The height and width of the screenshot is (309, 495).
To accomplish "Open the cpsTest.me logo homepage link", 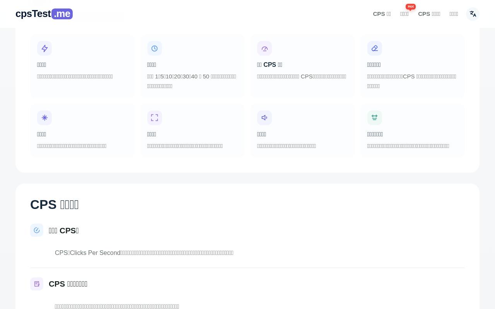I will coord(44,14).
